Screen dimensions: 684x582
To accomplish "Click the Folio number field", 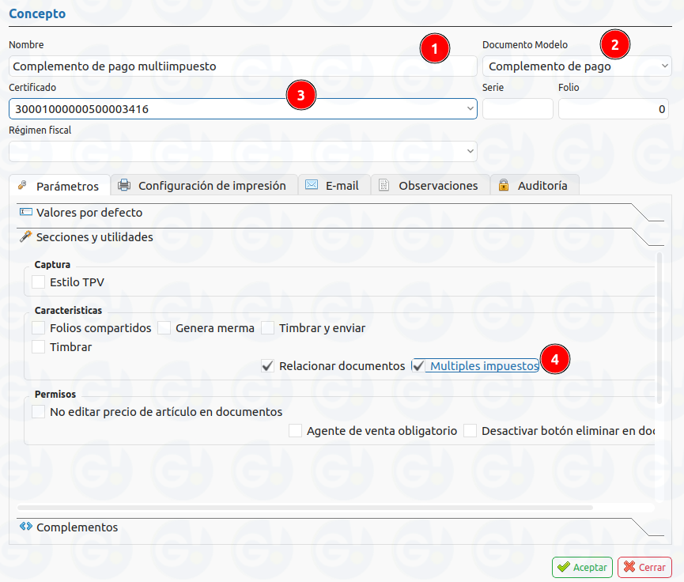I will (614, 108).
